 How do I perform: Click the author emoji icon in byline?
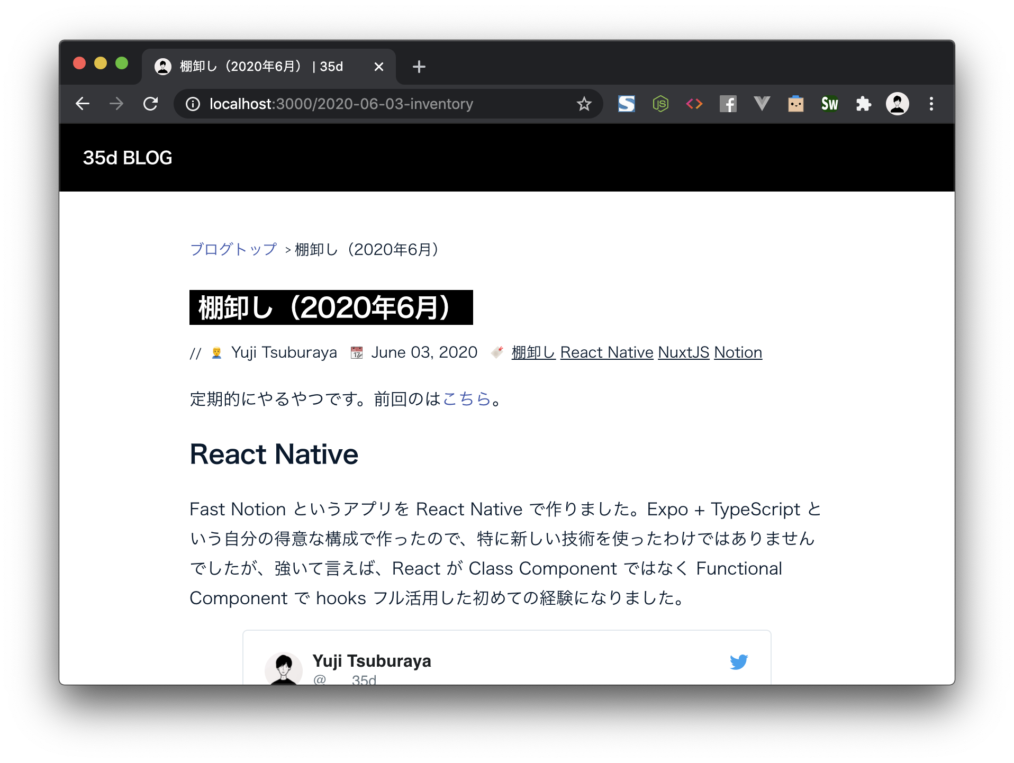coord(216,353)
